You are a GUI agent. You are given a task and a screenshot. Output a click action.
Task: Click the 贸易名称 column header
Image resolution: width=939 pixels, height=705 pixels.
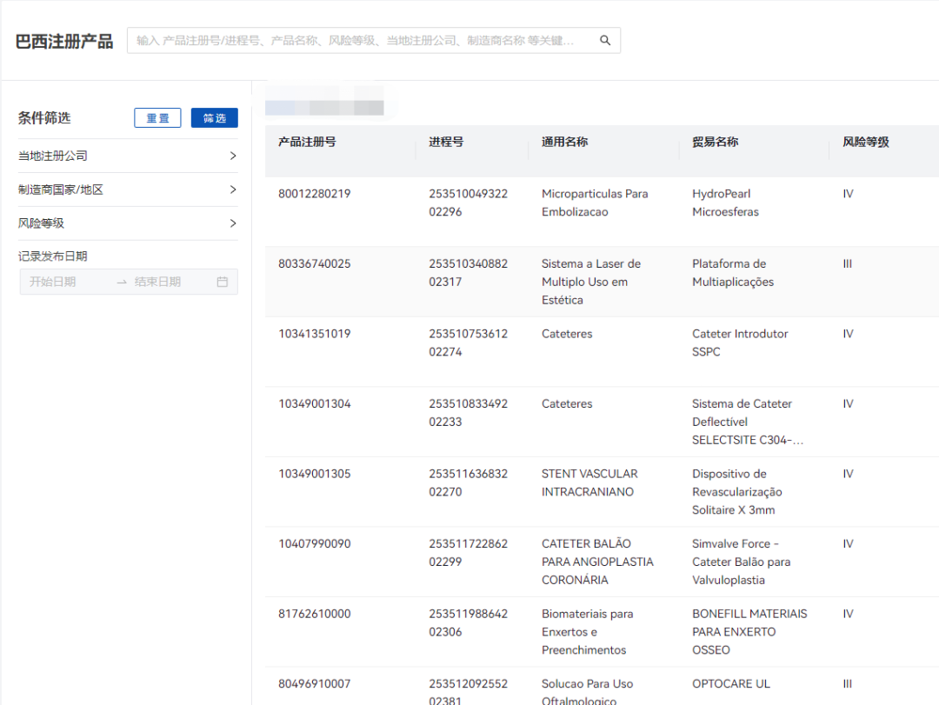715,142
